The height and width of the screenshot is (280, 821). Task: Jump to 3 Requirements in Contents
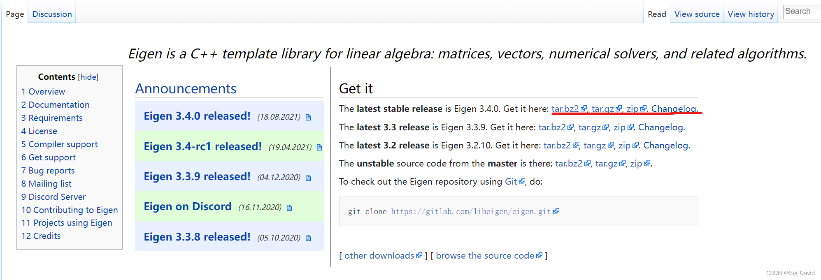point(52,118)
